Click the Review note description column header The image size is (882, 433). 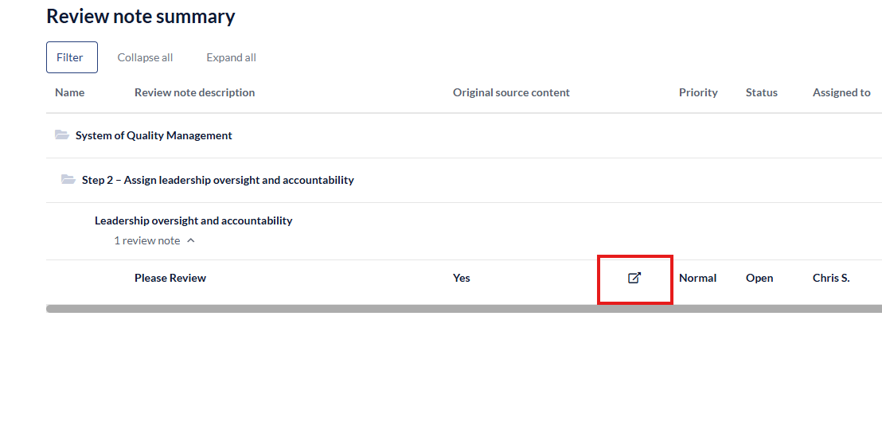(x=194, y=92)
